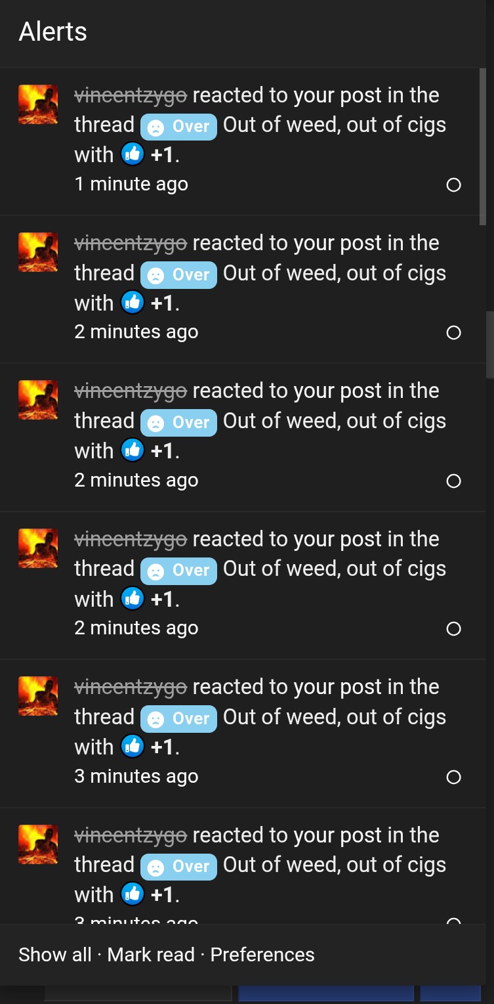Toggle the read circle on the fourth alert
The image size is (494, 1004).
pos(453,629)
